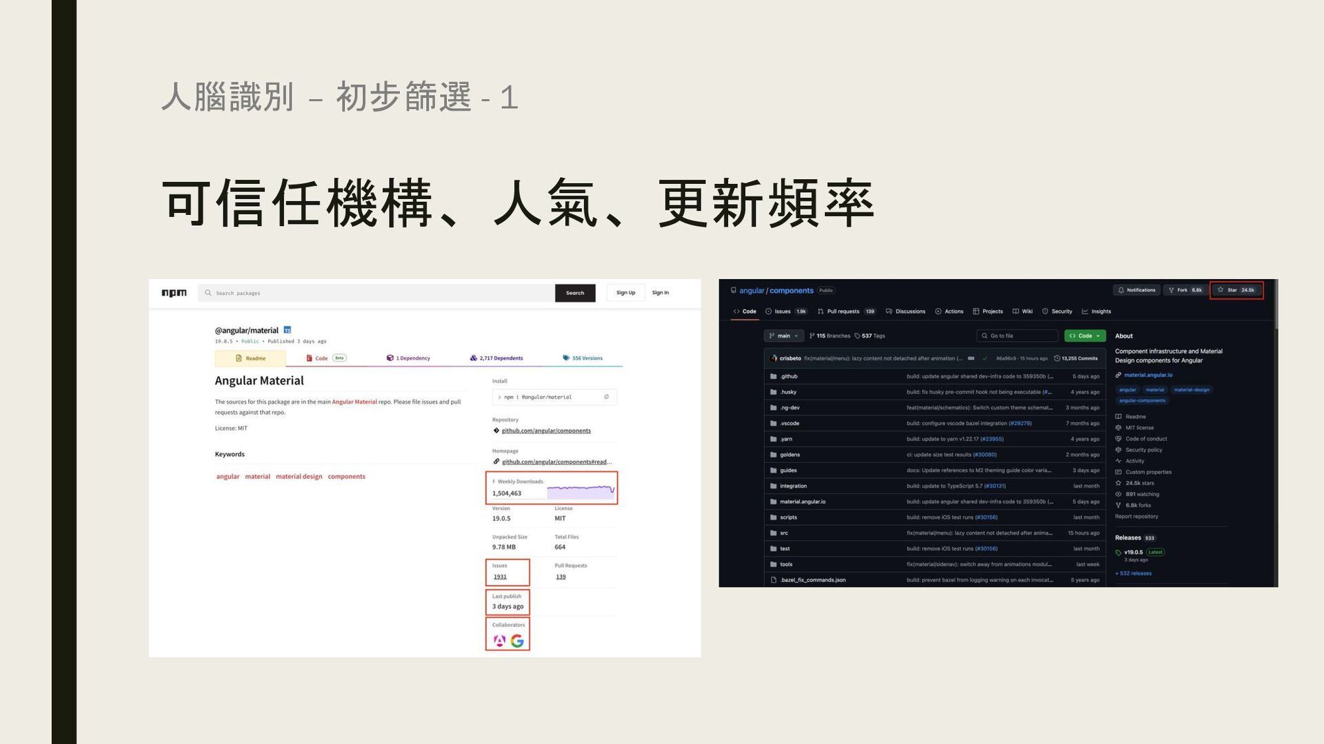Open the 1931 issues link on npm
The width and height of the screenshot is (1324, 744).
(500, 577)
